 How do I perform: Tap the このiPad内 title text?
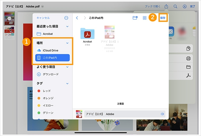[96, 18]
